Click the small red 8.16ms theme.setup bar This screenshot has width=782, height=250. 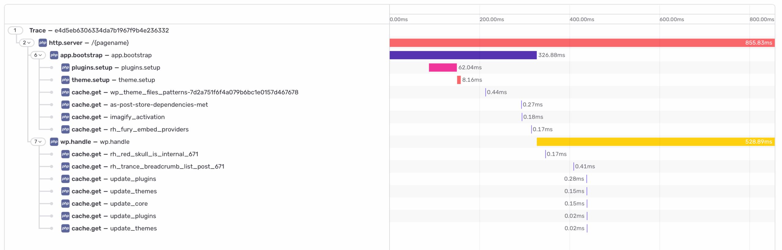coord(459,80)
